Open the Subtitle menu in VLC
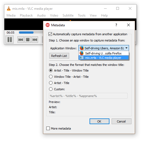141x148 pixels. pos(68,15)
